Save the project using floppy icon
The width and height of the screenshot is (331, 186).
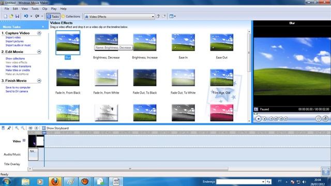point(17,16)
